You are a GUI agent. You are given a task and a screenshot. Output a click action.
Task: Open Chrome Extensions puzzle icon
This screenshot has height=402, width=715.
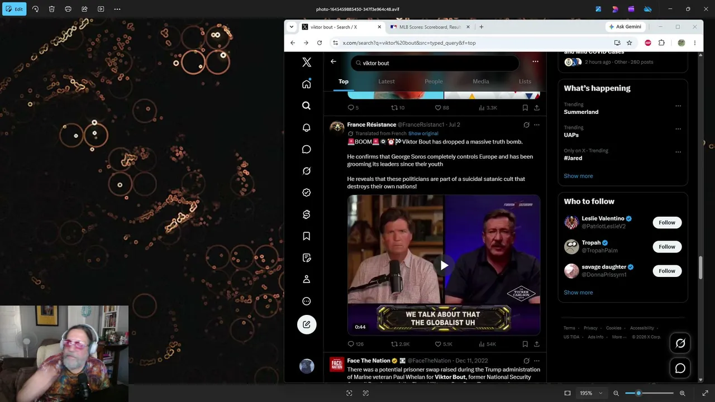[662, 43]
